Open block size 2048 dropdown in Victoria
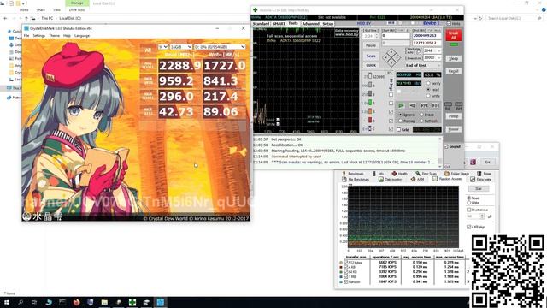 tap(432, 50)
